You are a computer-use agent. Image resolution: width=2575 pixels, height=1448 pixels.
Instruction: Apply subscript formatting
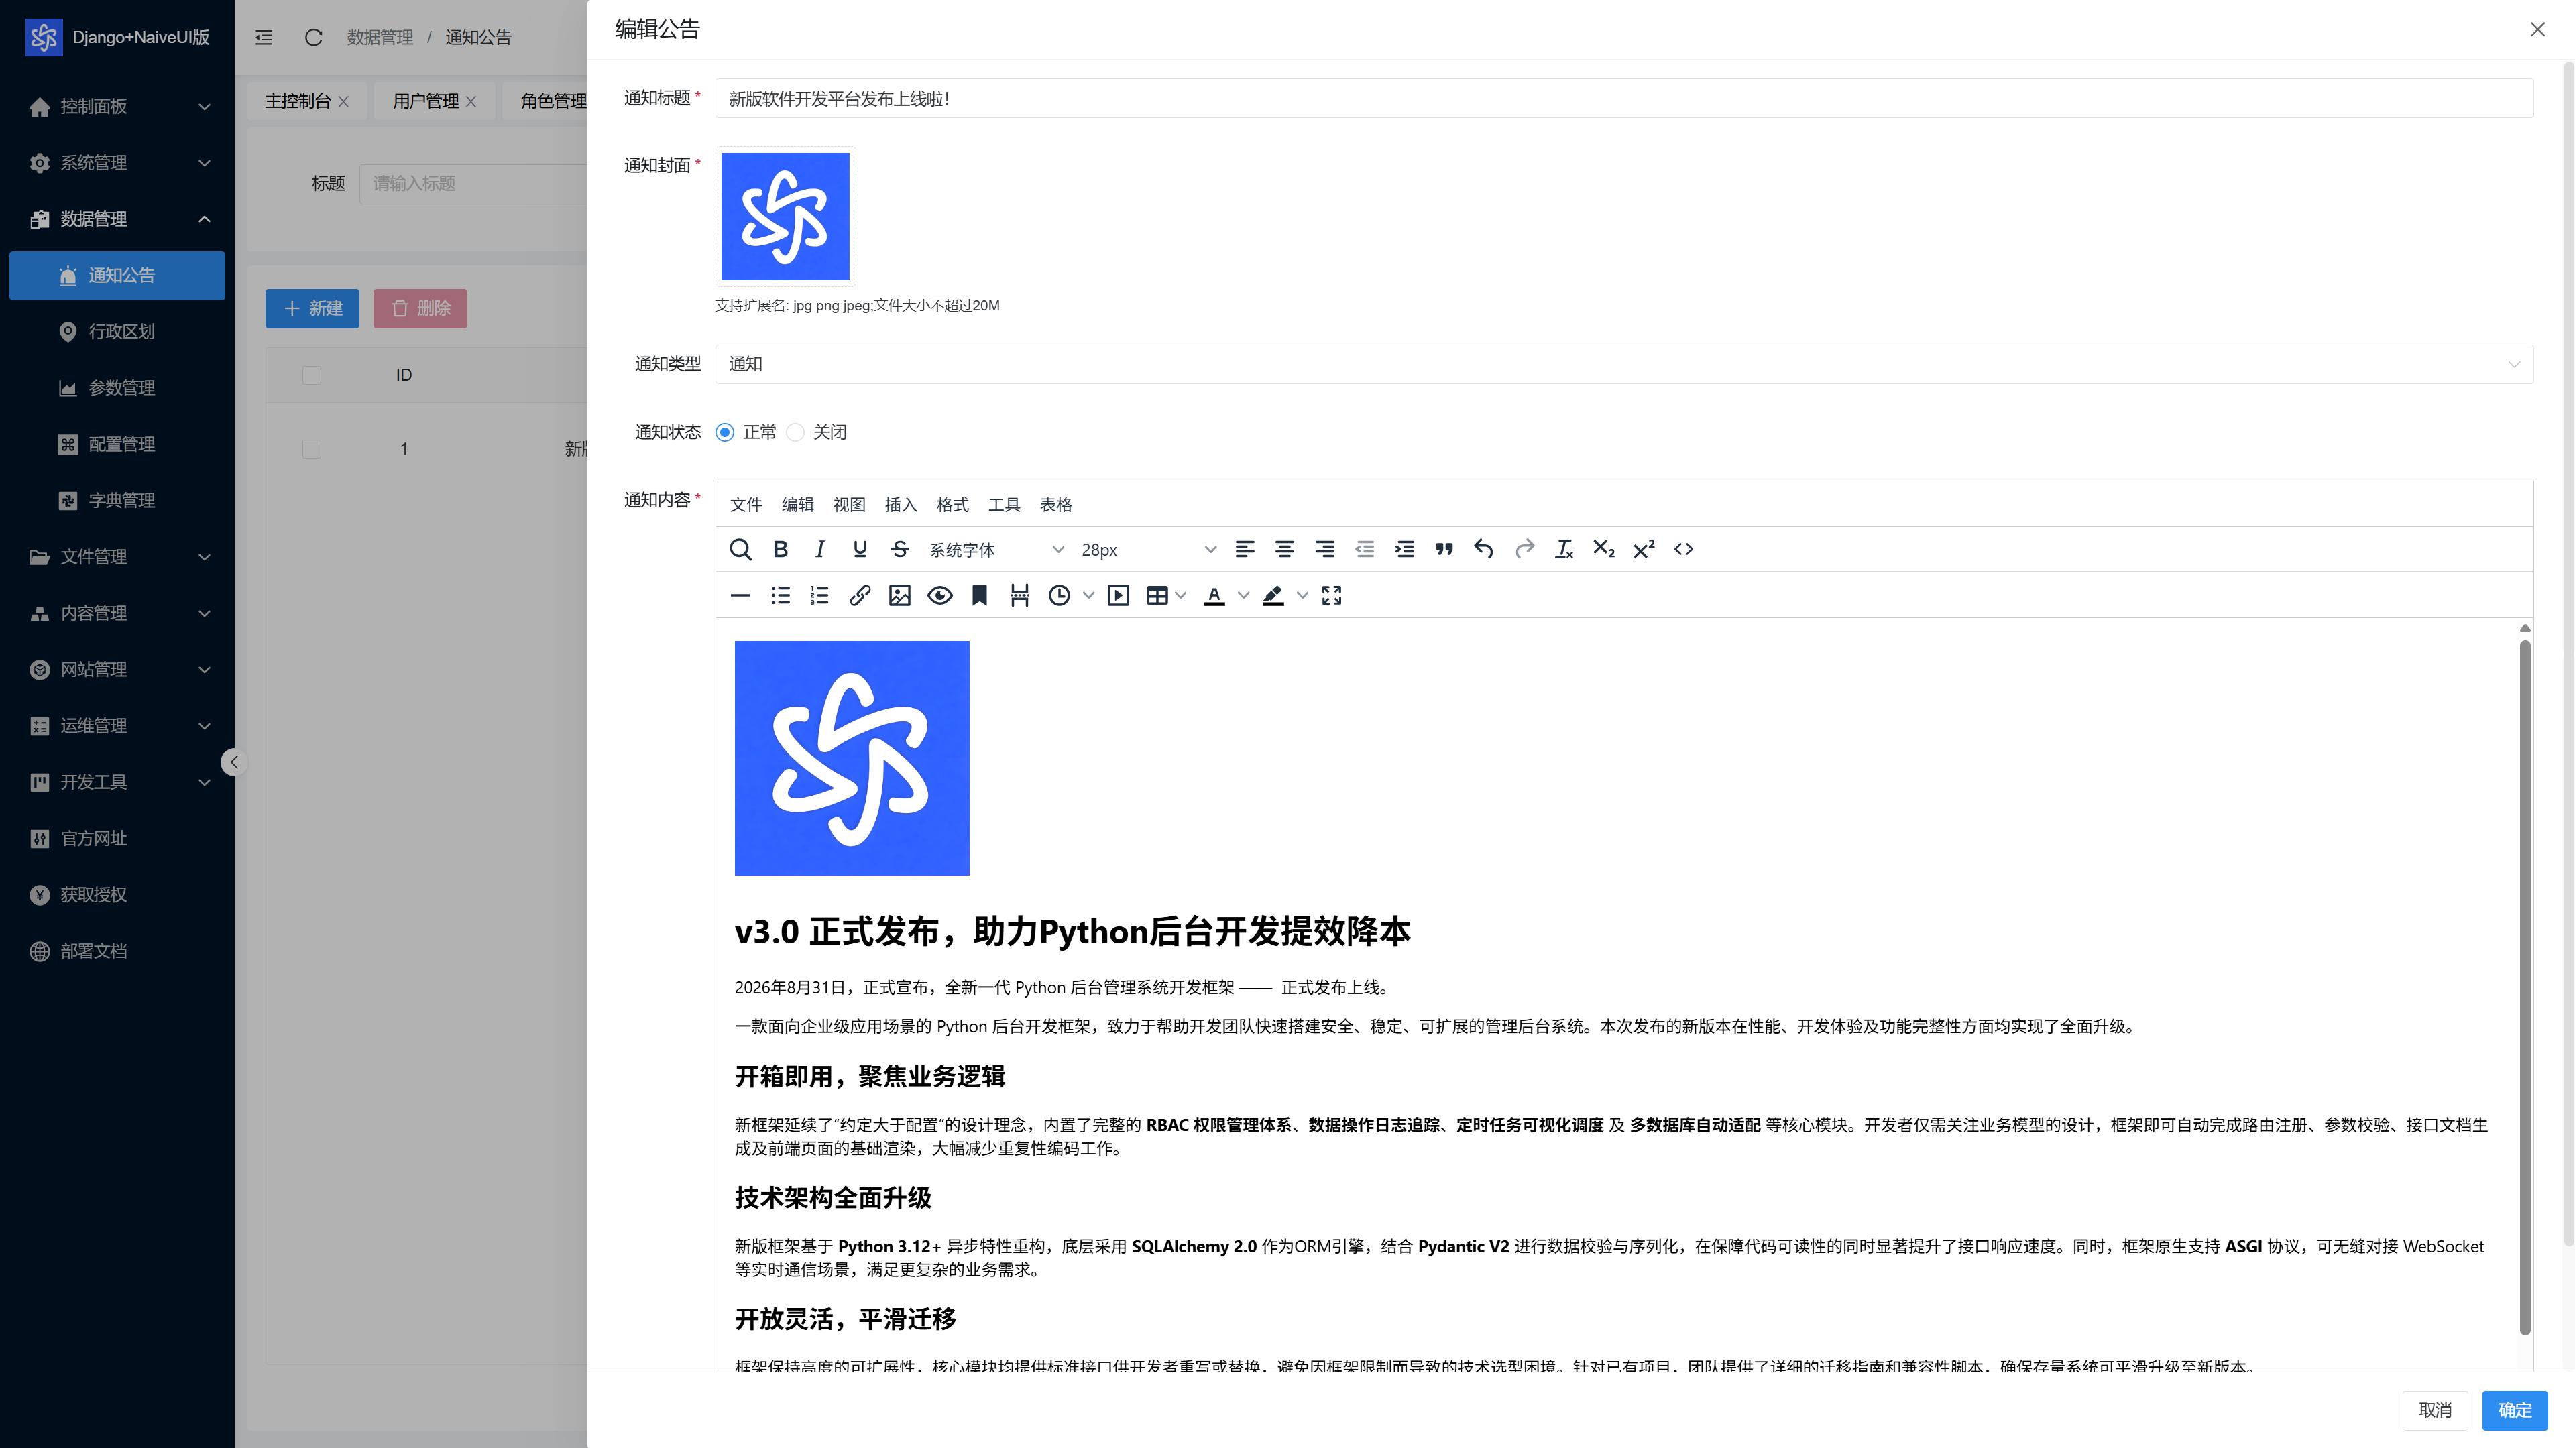pyautogui.click(x=1603, y=548)
